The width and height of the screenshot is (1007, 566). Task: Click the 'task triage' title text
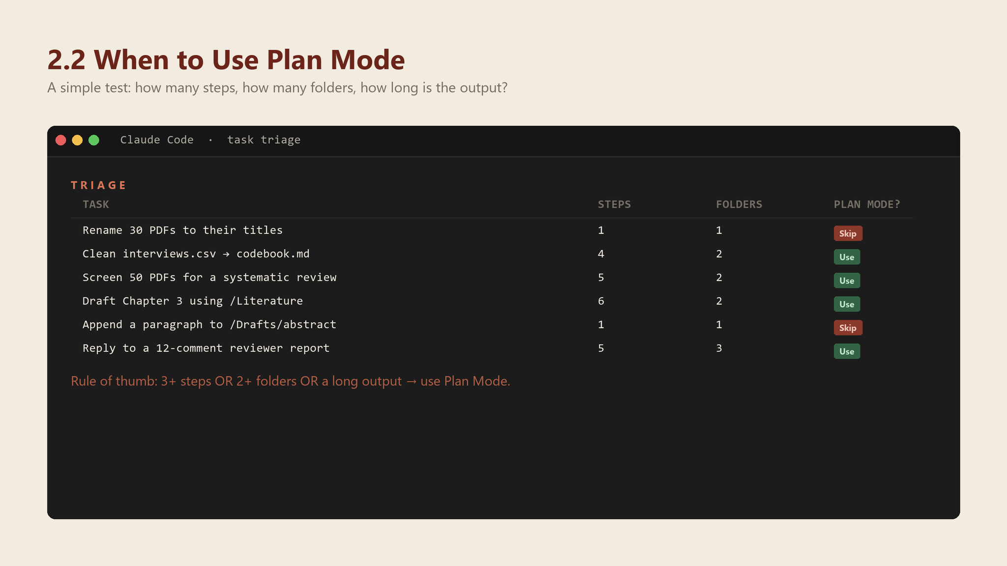[x=264, y=140]
